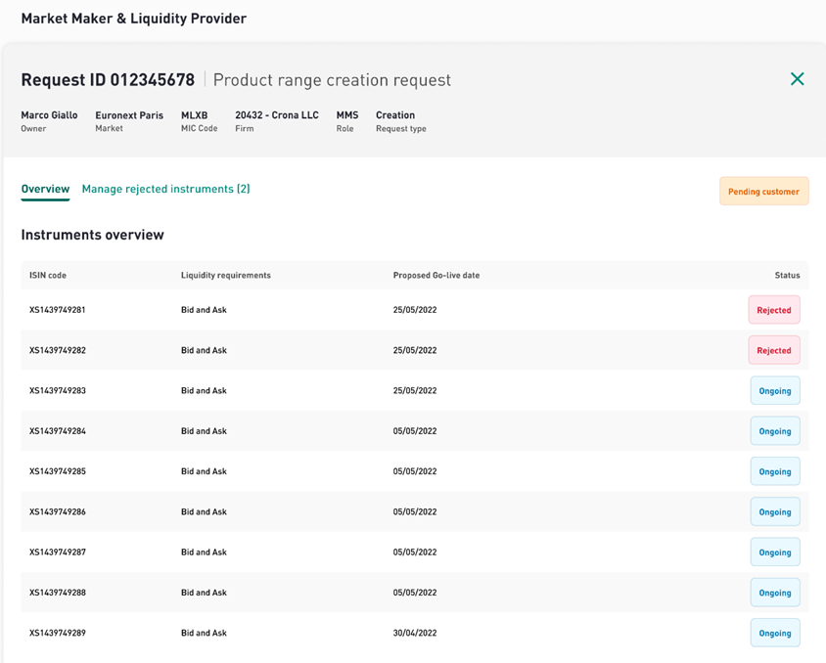Open Manage rejected instruments tab
Screen dimensions: 826x663
[x=165, y=189]
